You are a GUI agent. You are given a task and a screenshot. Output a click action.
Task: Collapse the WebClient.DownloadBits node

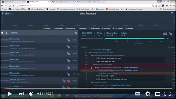(94, 65)
